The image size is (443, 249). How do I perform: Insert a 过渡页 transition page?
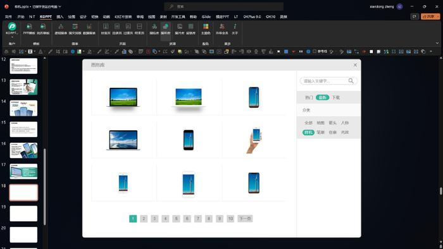(x=128, y=29)
